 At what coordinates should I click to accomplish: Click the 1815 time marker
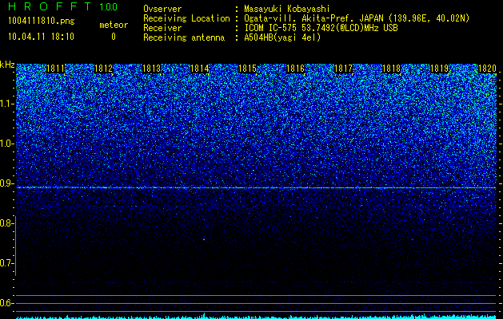tap(247, 69)
